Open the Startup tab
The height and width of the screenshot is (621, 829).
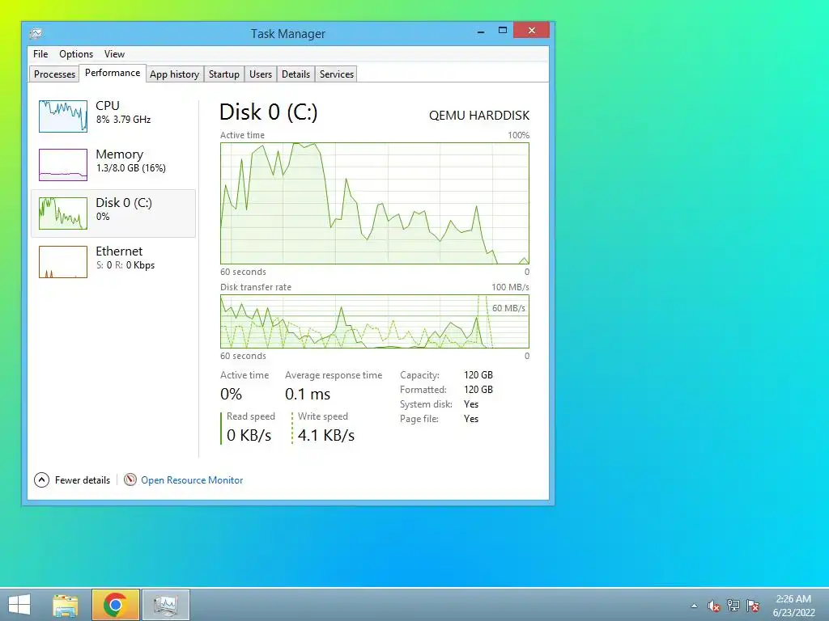click(224, 74)
